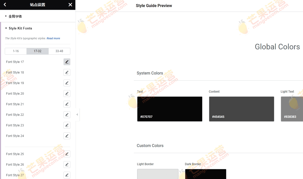Screen dimensions: 303x179
Task: Click the Font Style 27 label
Action: point(15,175)
